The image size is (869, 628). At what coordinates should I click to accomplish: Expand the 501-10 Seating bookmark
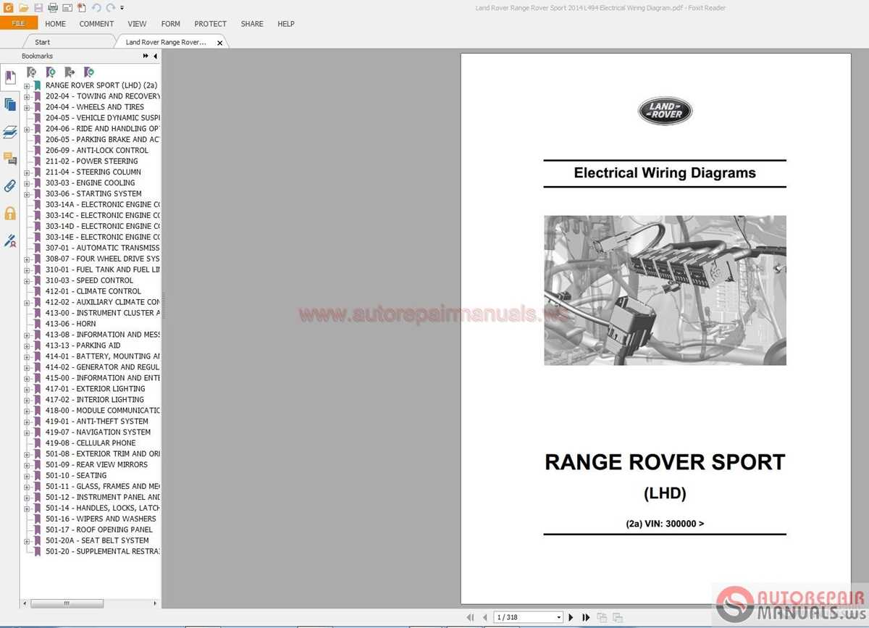coord(27,477)
